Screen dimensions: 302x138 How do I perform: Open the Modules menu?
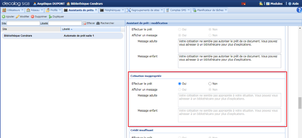click(274, 4)
